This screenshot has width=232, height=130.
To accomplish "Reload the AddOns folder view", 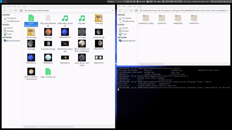I will [228, 10].
